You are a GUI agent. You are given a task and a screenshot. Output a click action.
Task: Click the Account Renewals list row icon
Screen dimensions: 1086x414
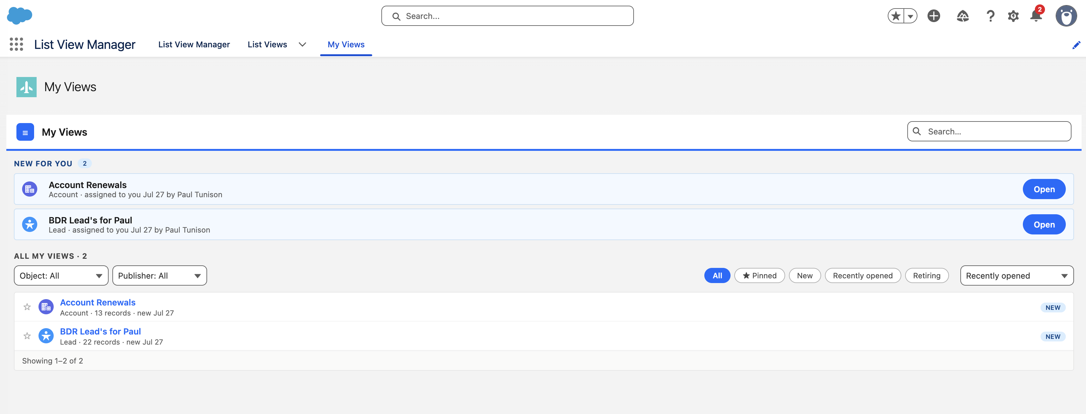coord(46,307)
